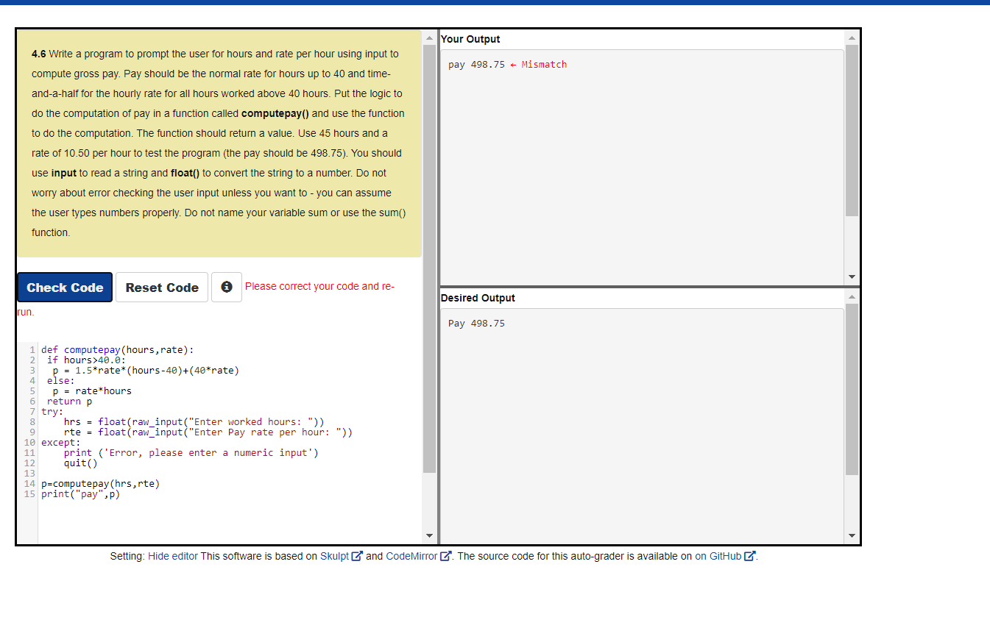Click the Desired Output scroll up arrow
990x617 pixels.
pos(852,296)
